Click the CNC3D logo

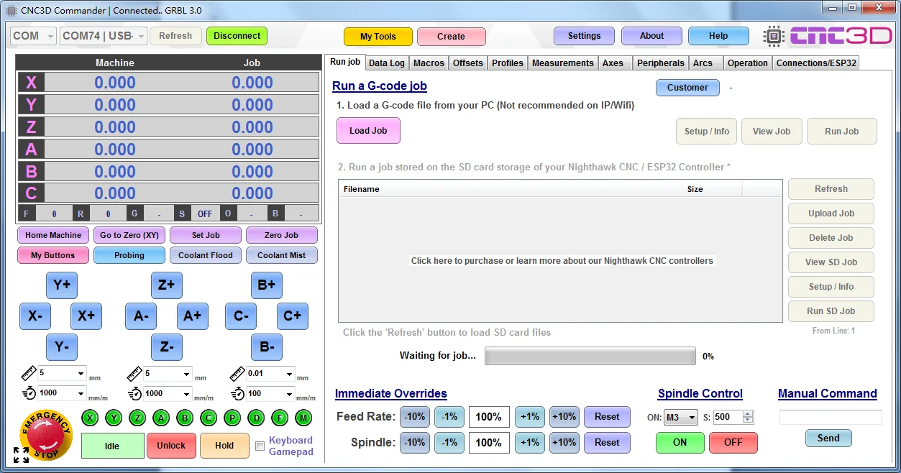click(827, 36)
